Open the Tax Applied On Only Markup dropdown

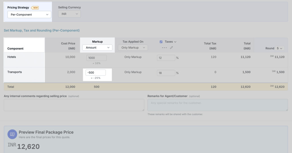pyautogui.click(x=133, y=48)
